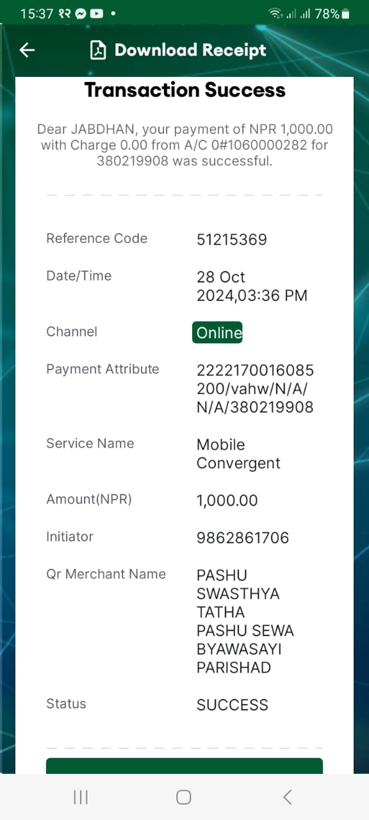
Task: Select the reference code 51215369
Action: (232, 240)
